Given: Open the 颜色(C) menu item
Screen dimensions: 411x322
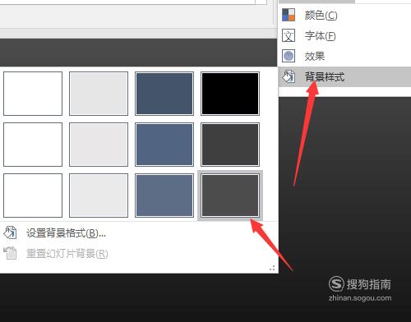Looking at the screenshot, I should tap(344, 15).
